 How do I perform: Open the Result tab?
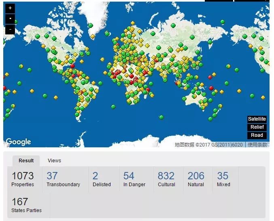click(x=26, y=161)
